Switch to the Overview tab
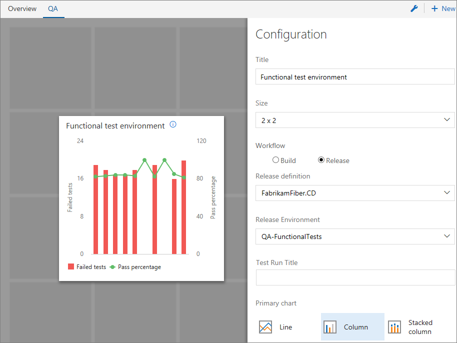This screenshot has width=457, height=343. [22, 8]
